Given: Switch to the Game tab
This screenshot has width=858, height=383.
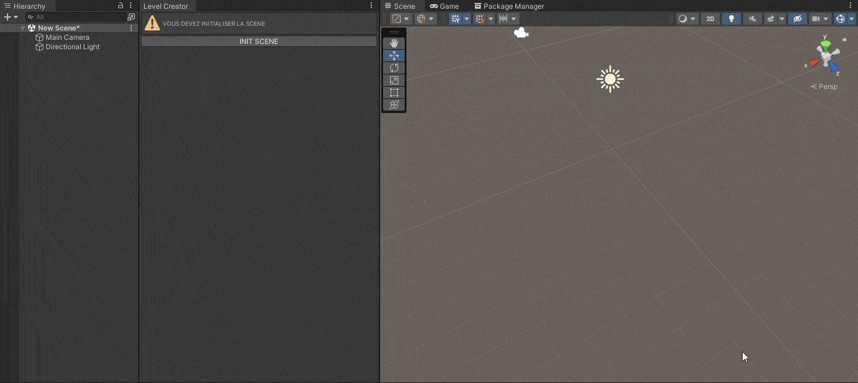Looking at the screenshot, I should tap(445, 6).
